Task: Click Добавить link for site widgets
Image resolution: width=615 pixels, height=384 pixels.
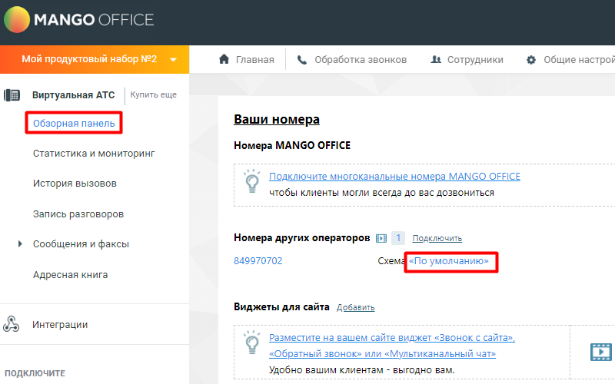Action: (355, 308)
